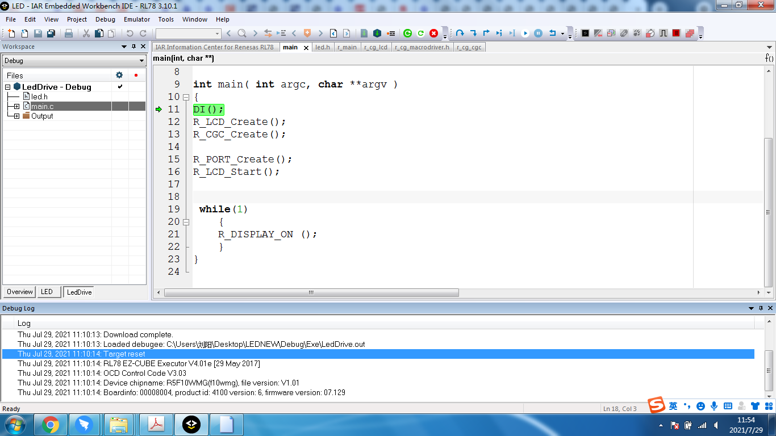Click the red square emulator icon
Viewport: 776px width, 436px height.
tap(676, 33)
